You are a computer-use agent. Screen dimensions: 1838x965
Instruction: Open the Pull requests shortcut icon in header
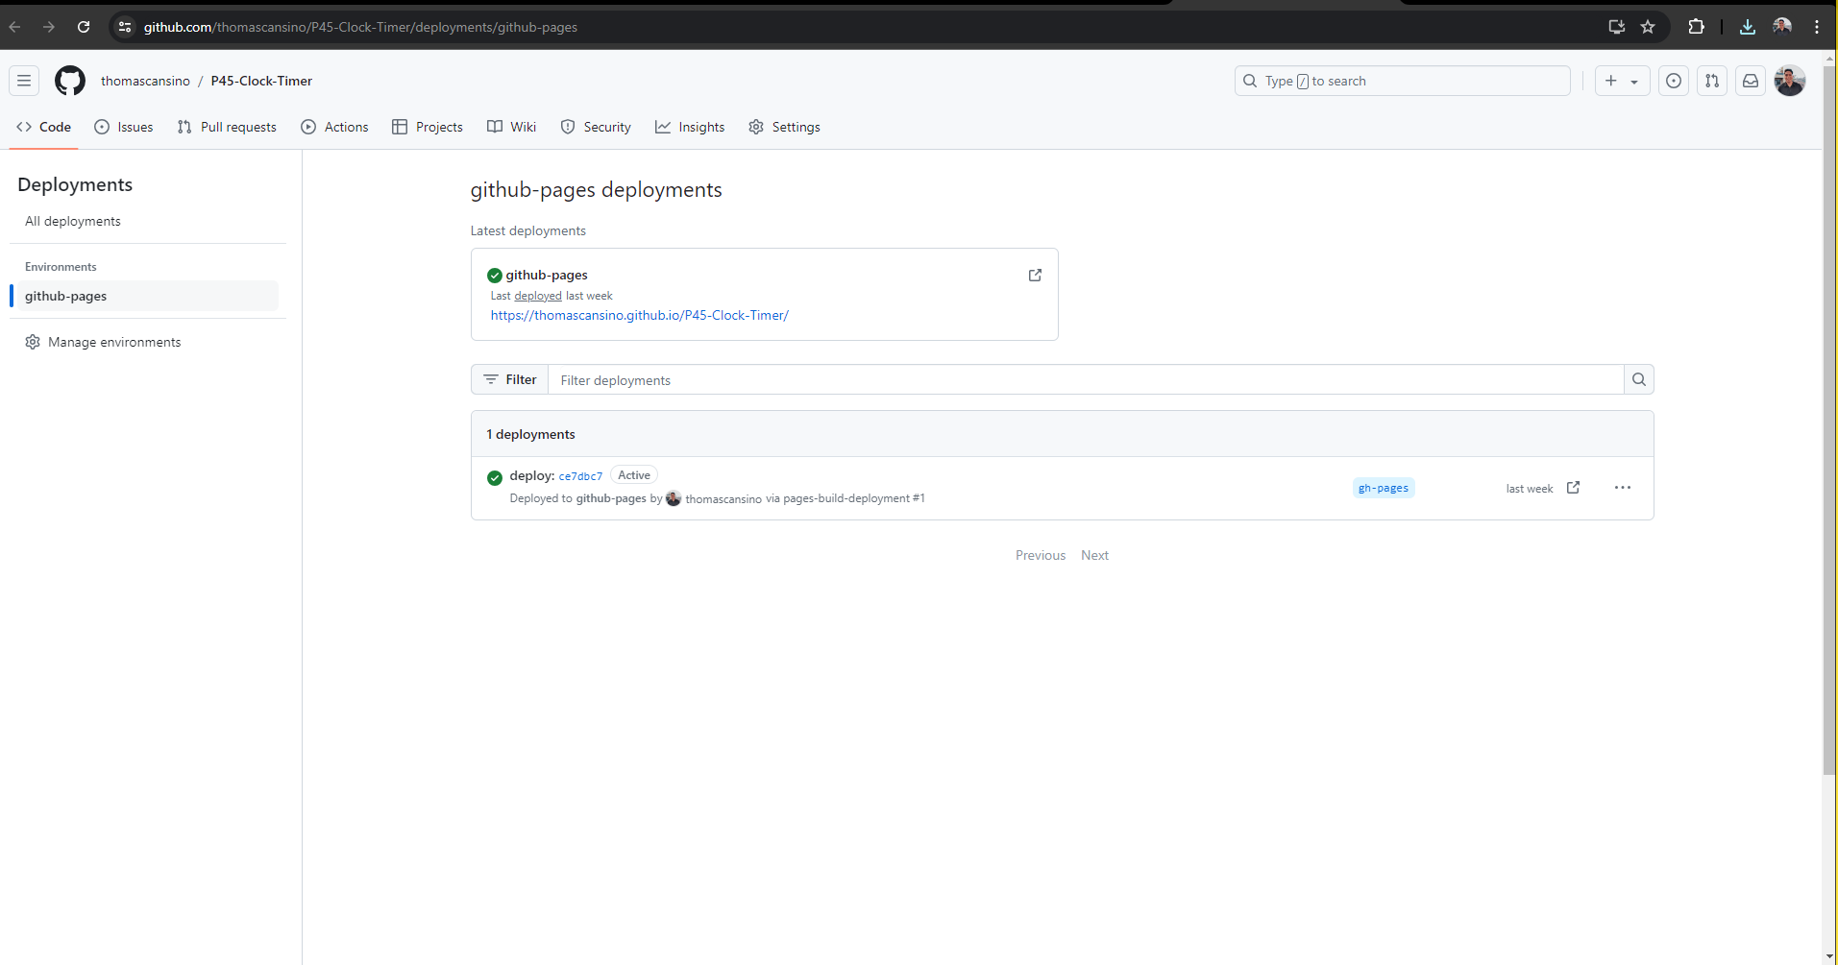click(1712, 81)
